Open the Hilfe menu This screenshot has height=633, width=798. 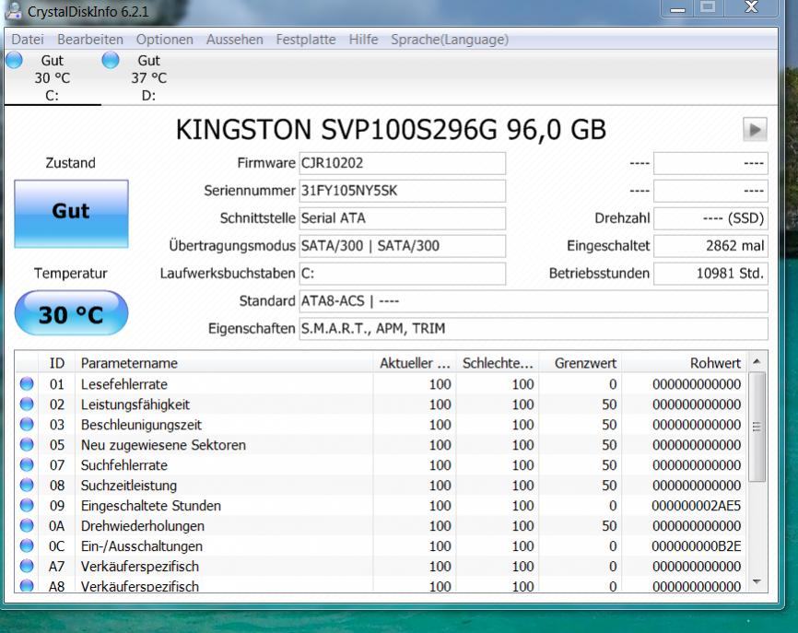tap(363, 40)
